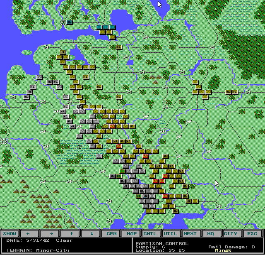The image size is (265, 255).
Task: Select the left of the two eastern yellow HQs
Action: coord(228,92)
